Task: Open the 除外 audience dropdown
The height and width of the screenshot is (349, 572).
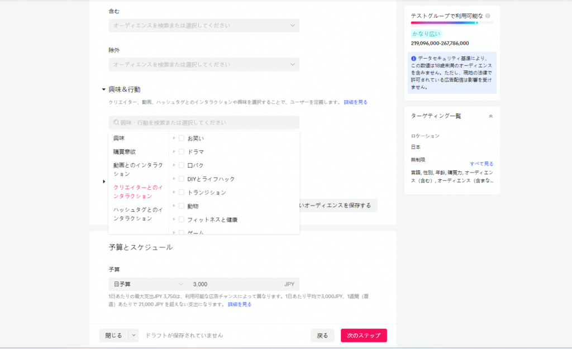Action: 204,65
